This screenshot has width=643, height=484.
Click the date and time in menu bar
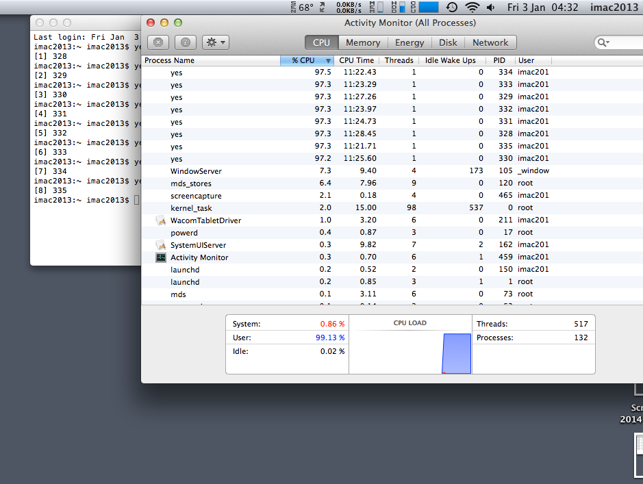(x=542, y=7)
